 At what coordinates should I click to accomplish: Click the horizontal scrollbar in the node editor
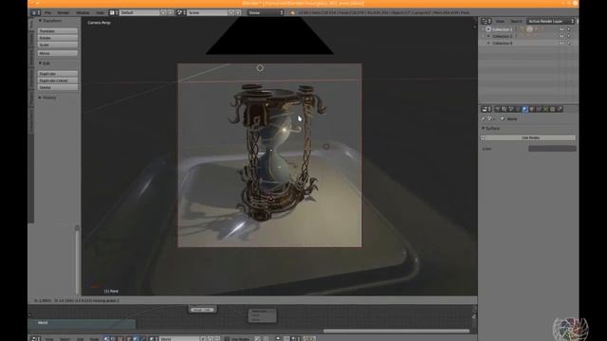point(396,331)
